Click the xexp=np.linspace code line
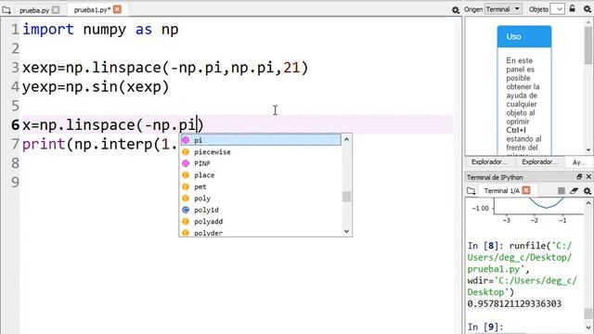 coord(165,68)
